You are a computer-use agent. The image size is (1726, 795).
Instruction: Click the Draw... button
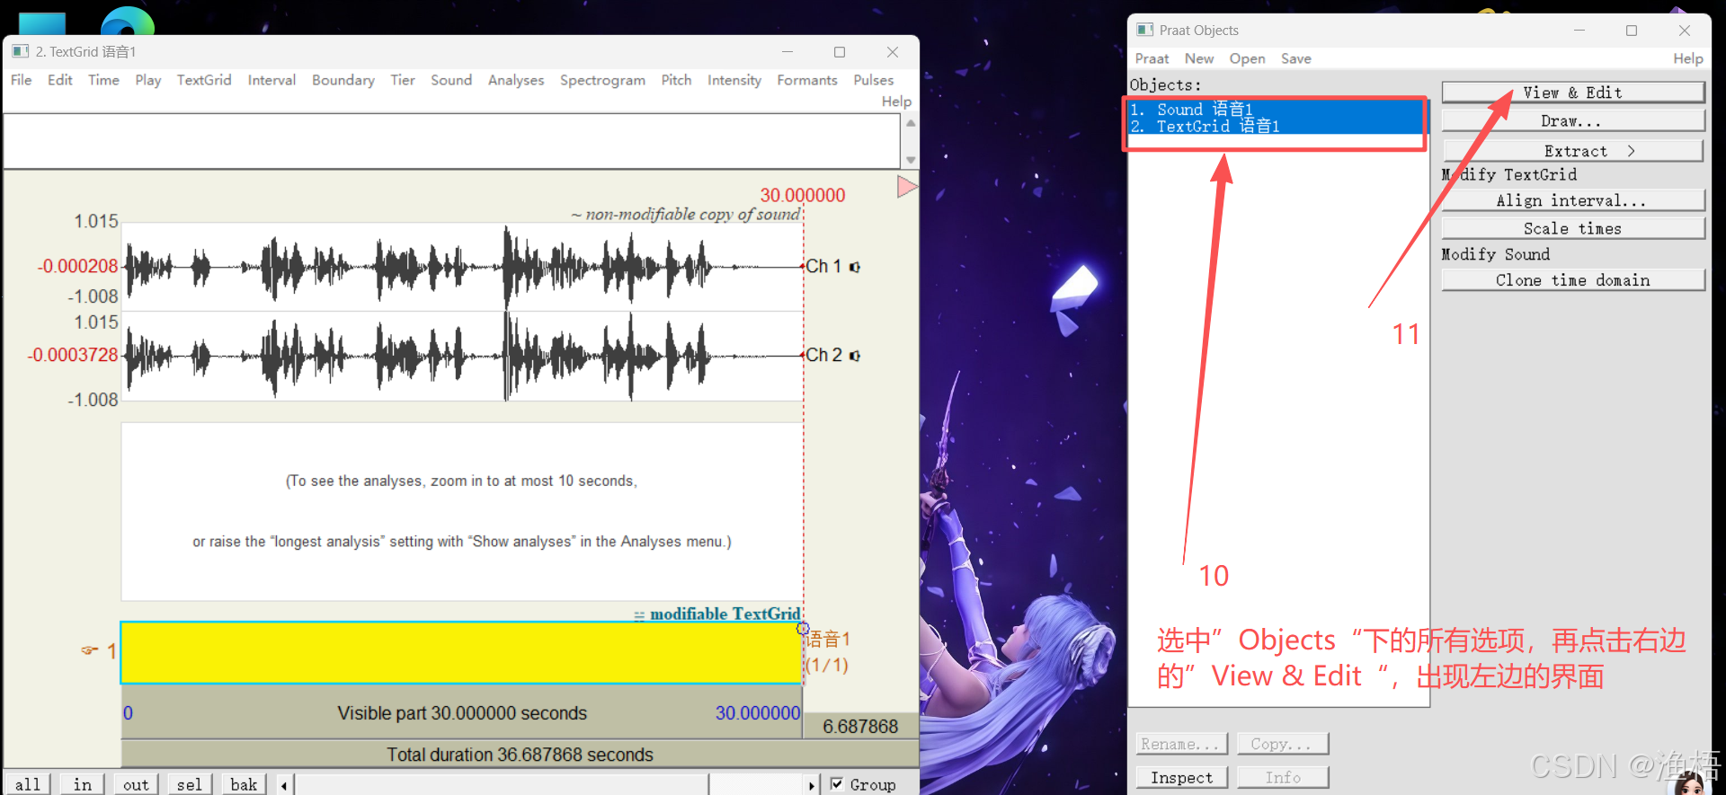tap(1573, 120)
